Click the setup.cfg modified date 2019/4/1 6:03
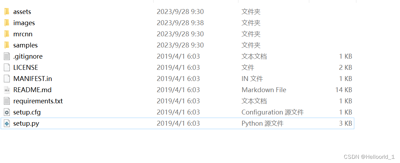The image size is (400, 163). (178, 112)
